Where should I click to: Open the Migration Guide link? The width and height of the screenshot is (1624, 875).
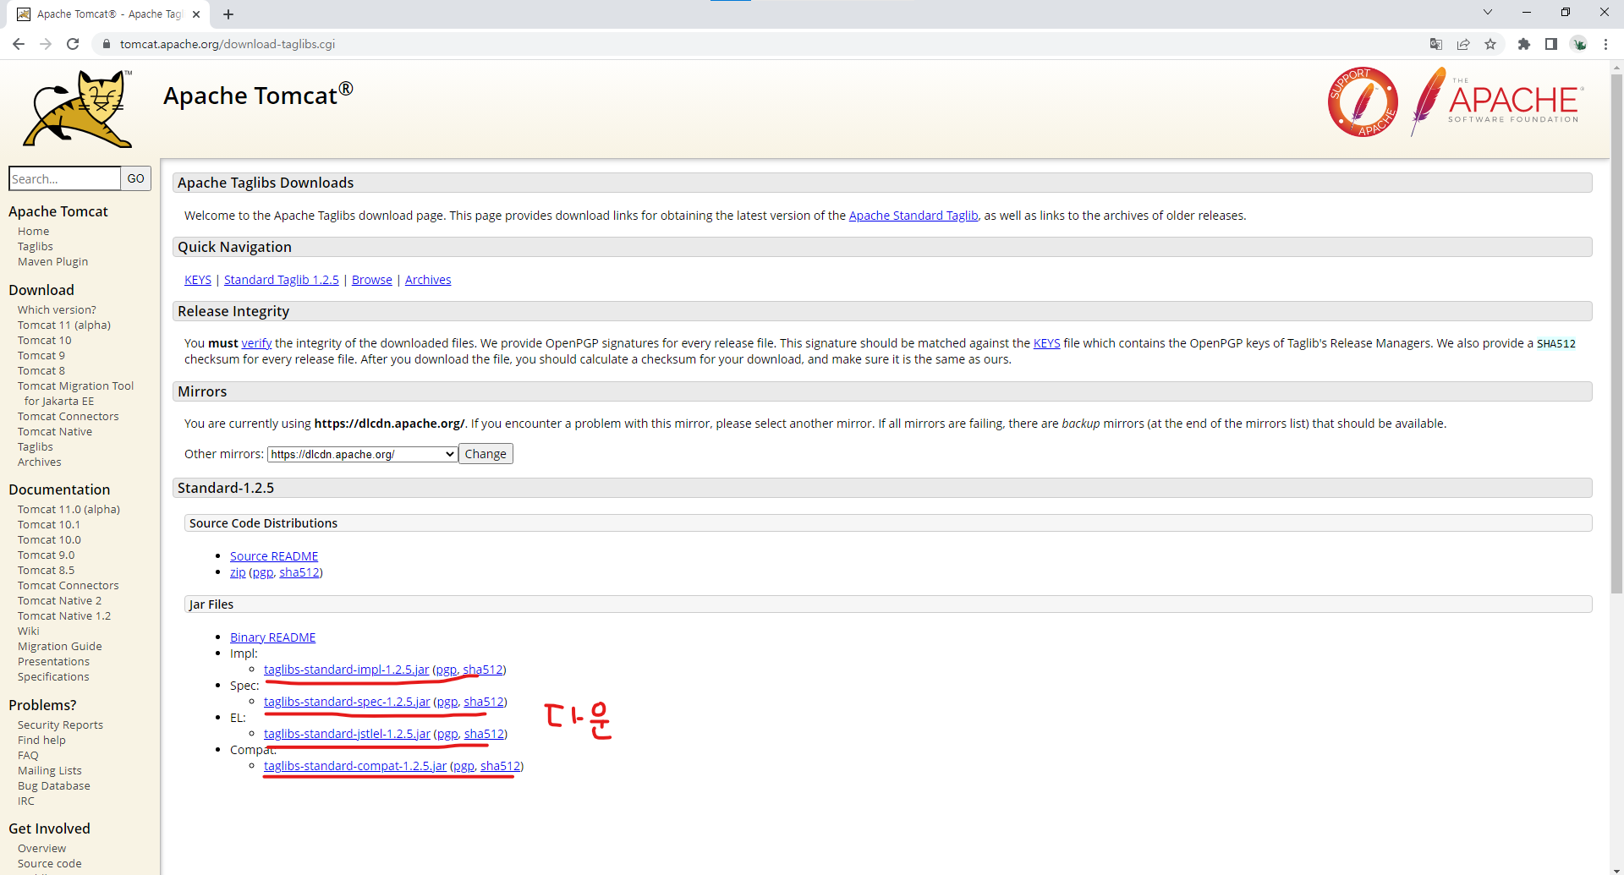(x=59, y=646)
